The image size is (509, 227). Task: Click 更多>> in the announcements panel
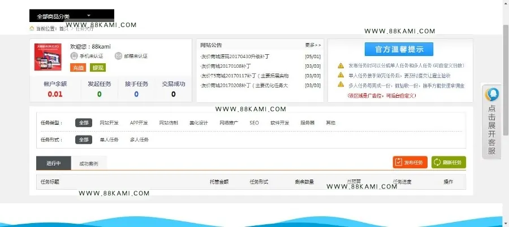pyautogui.click(x=313, y=45)
